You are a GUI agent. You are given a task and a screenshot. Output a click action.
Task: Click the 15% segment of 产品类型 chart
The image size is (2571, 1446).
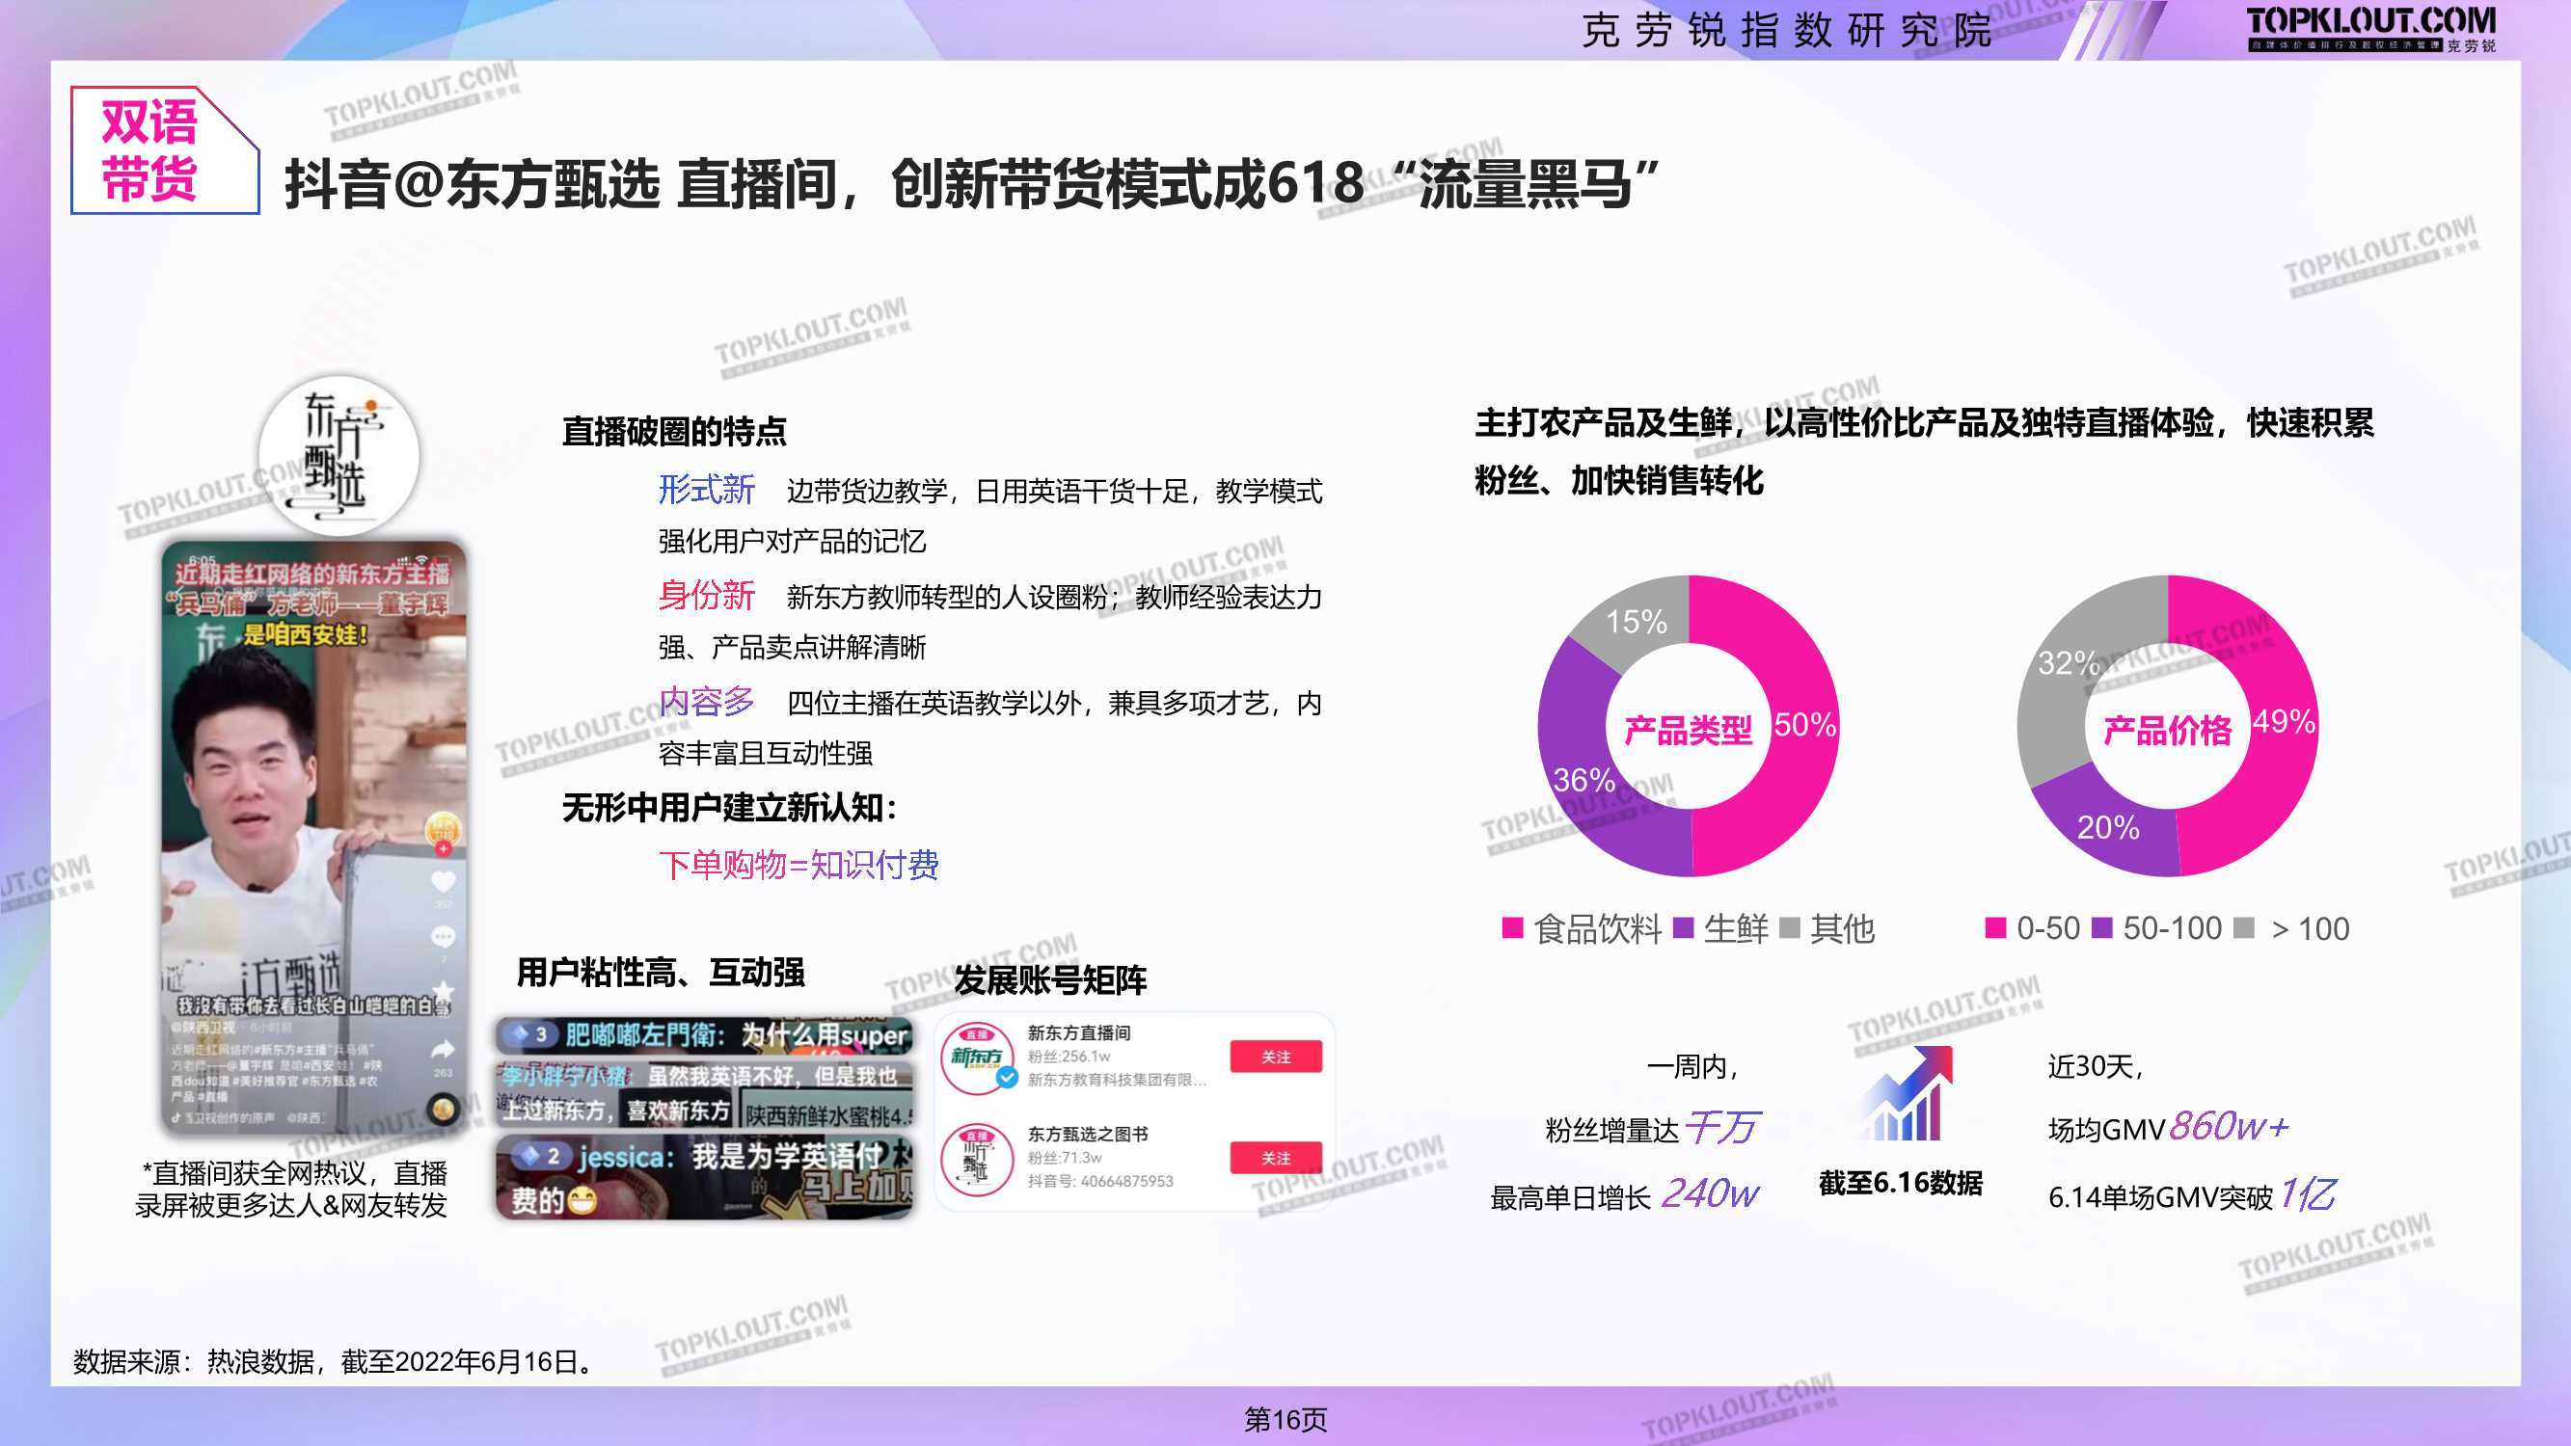pos(1636,622)
